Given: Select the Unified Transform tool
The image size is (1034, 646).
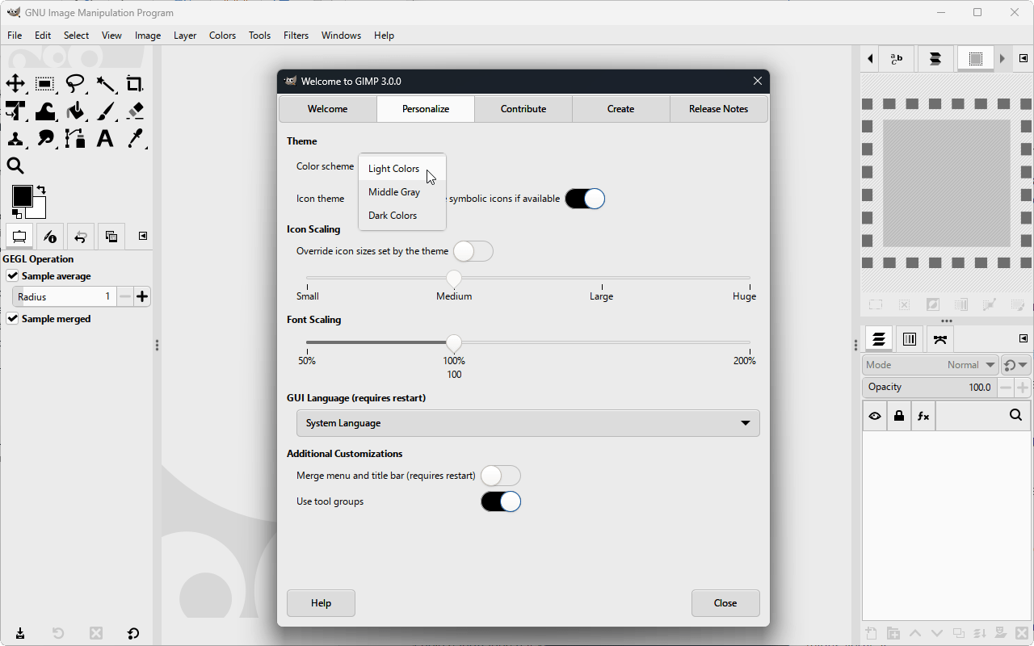Looking at the screenshot, I should pos(15,111).
